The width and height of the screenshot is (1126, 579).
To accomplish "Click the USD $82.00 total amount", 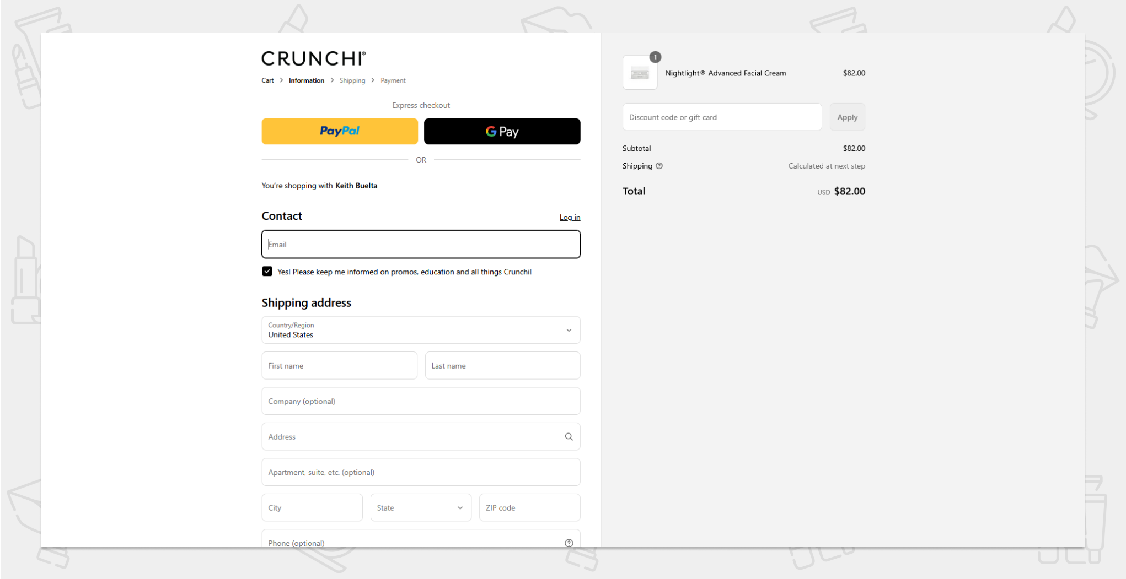I will [x=841, y=191].
